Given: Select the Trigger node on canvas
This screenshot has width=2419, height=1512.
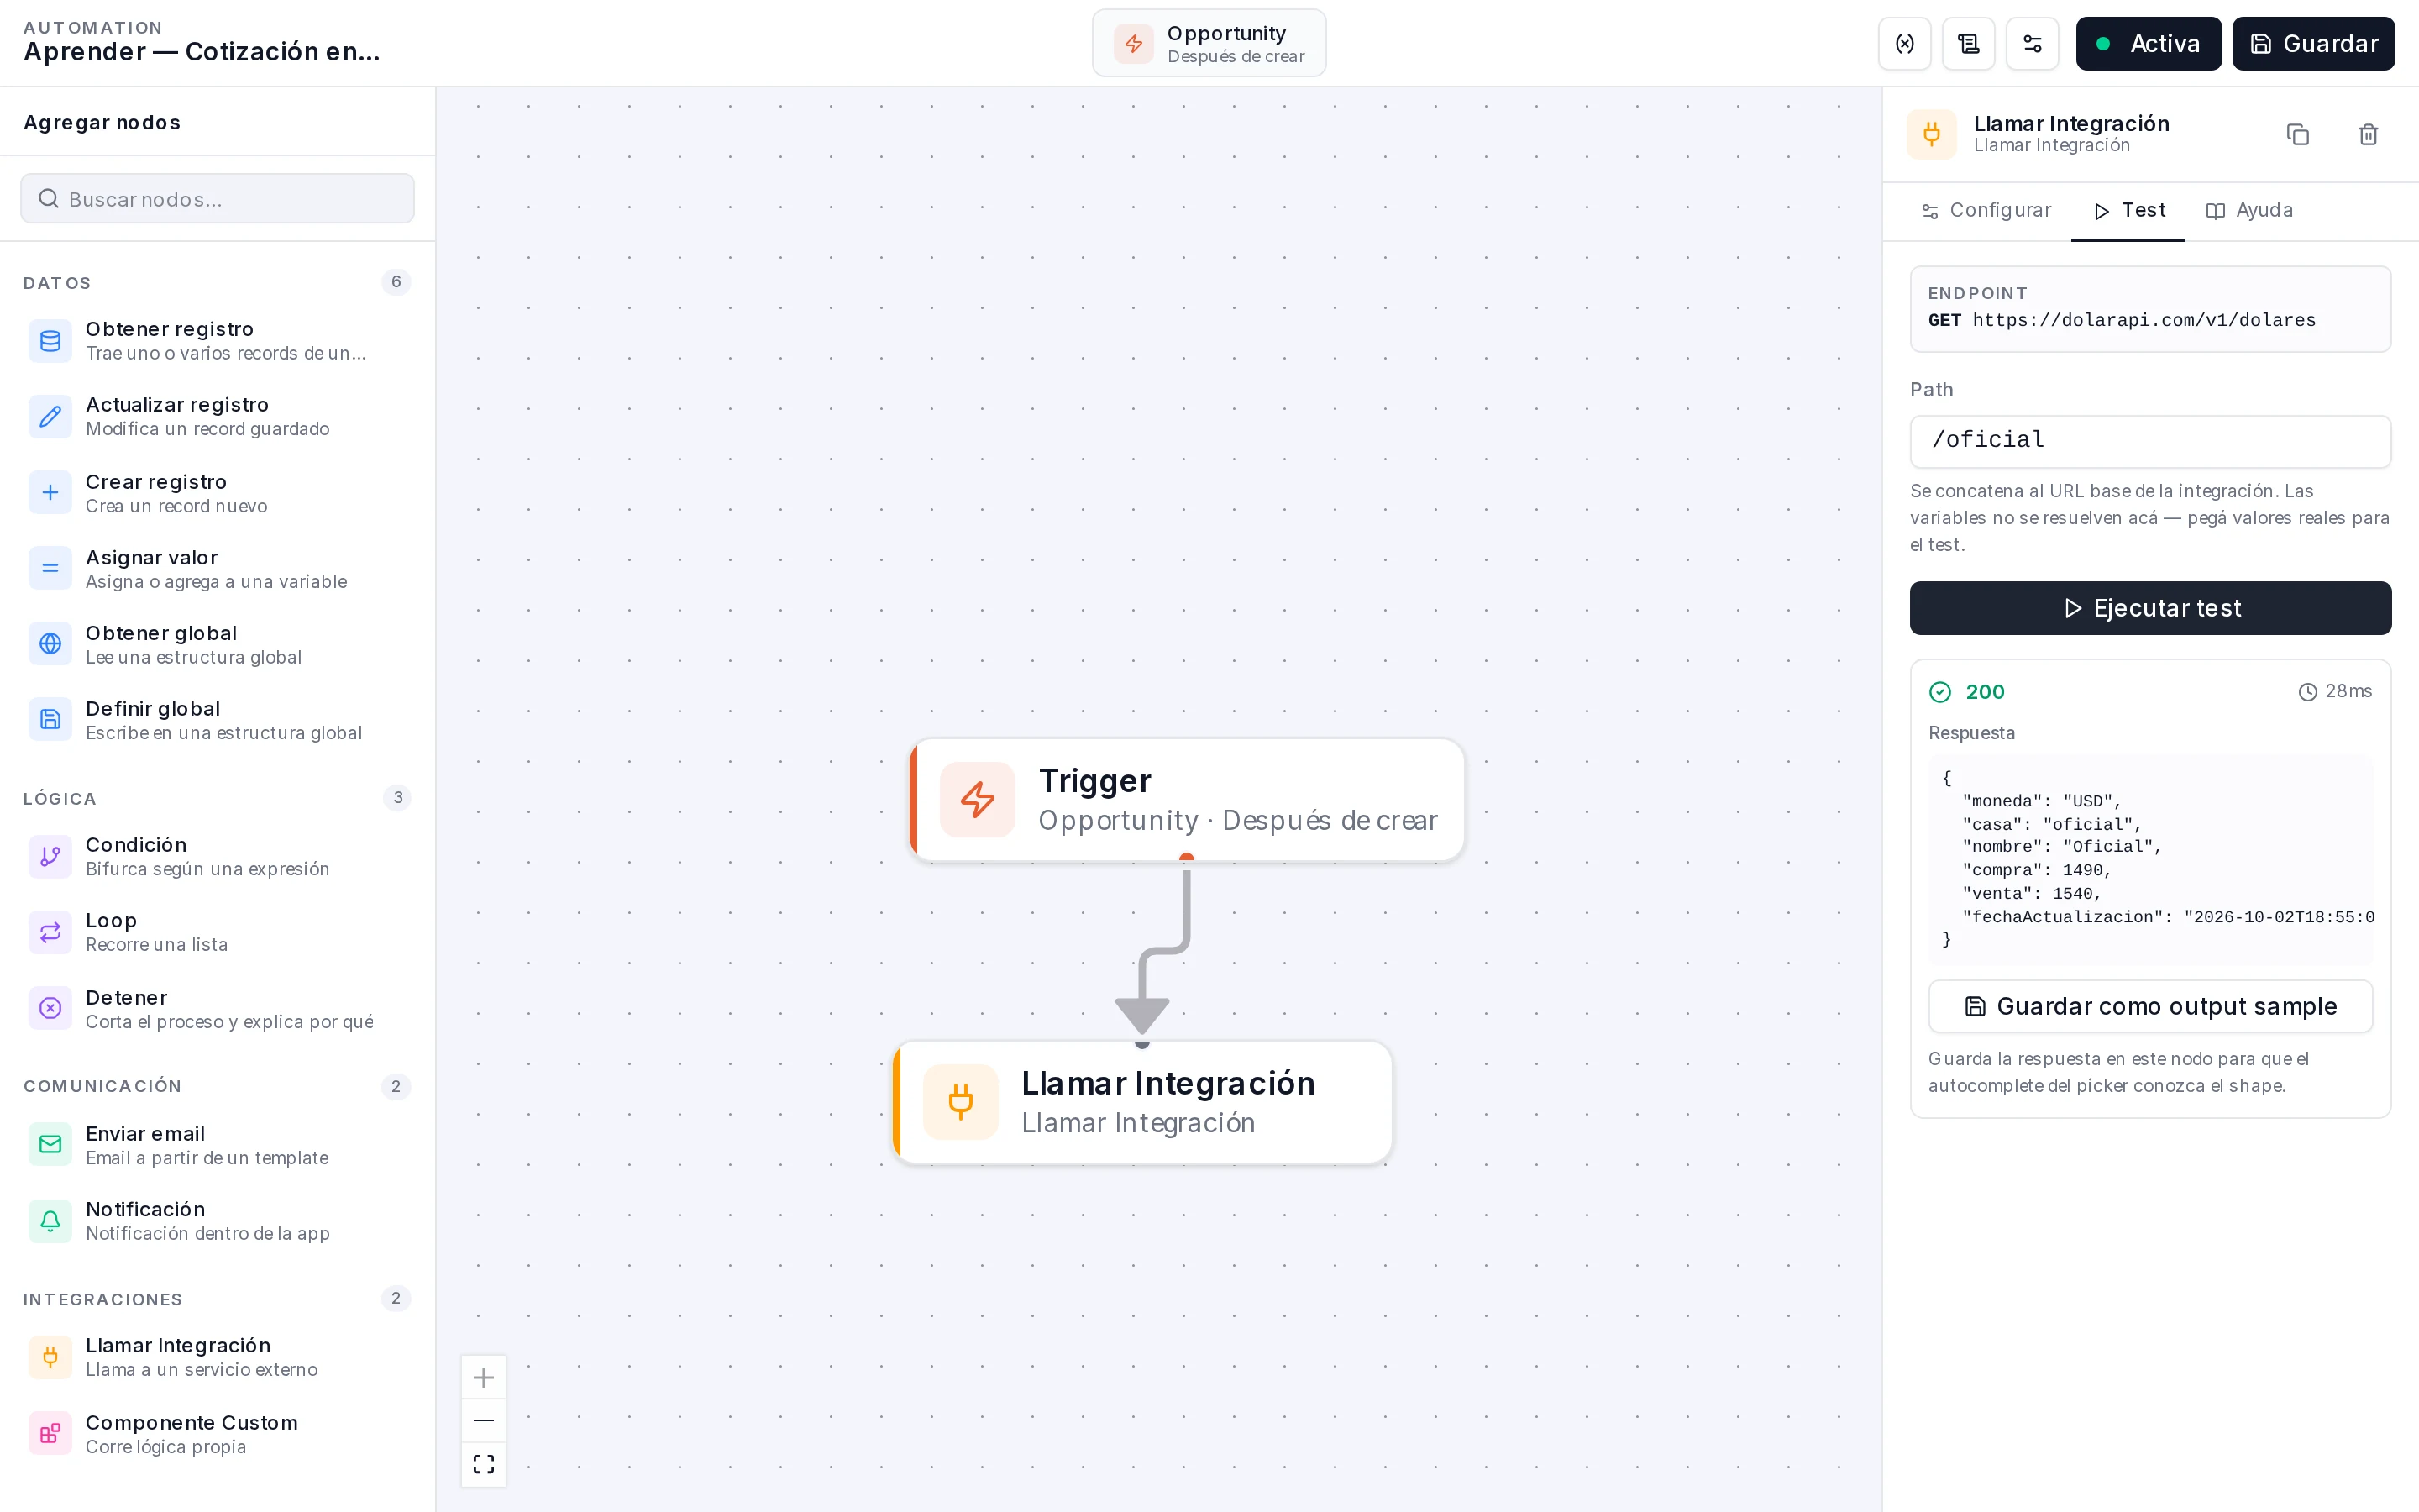Looking at the screenshot, I should click(x=1187, y=800).
